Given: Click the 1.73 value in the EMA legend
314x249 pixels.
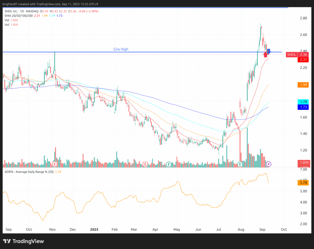Looking at the screenshot, I should tap(59, 16).
